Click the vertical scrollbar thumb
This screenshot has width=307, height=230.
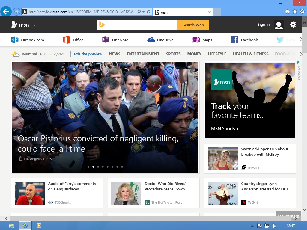304,39
